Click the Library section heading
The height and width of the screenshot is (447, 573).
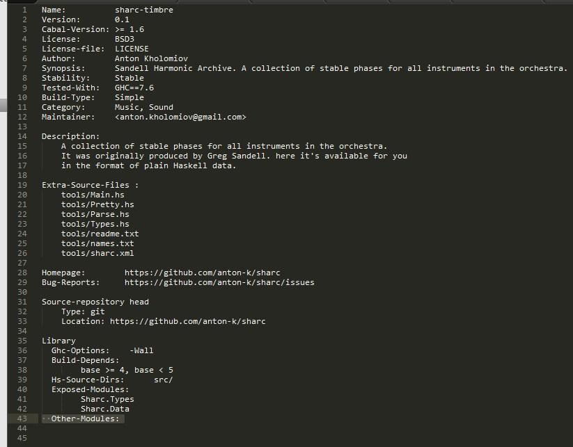click(58, 341)
